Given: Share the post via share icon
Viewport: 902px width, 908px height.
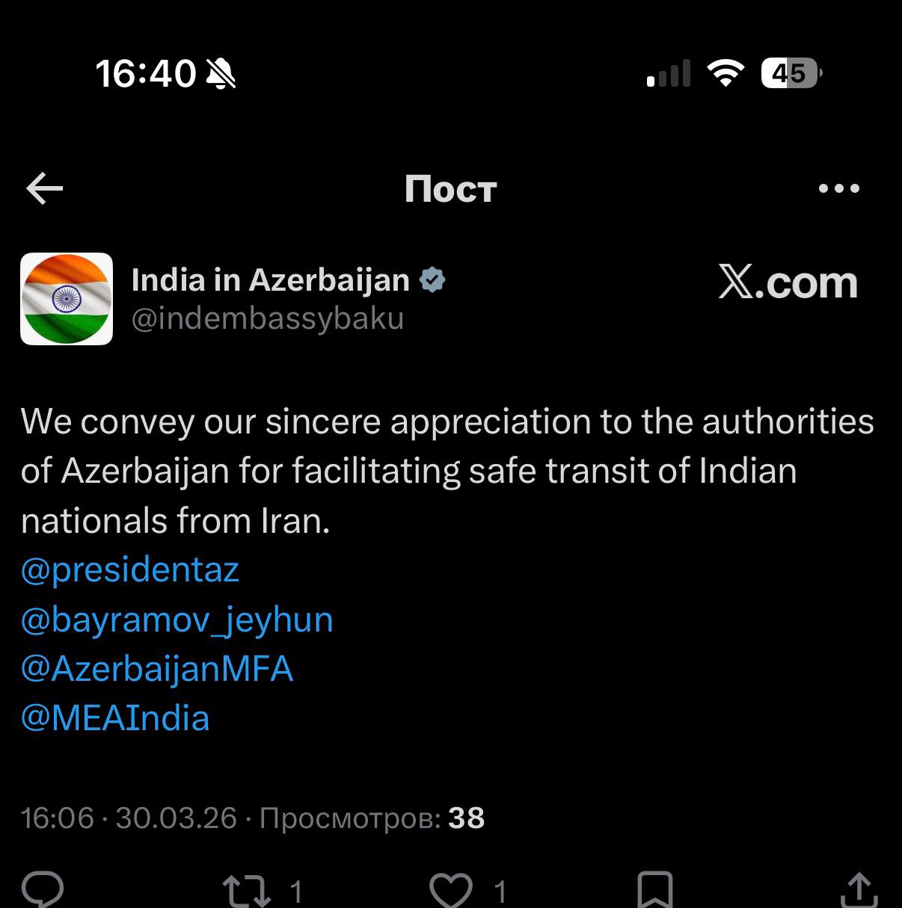Looking at the screenshot, I should (859, 890).
